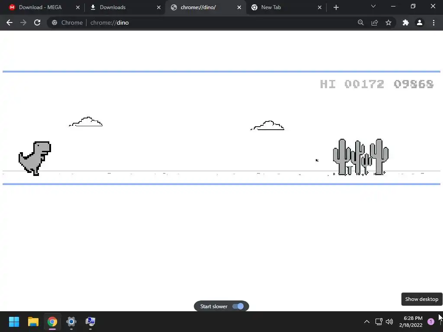Open the network status tray icon
This screenshot has height=332, width=443.
point(379,322)
